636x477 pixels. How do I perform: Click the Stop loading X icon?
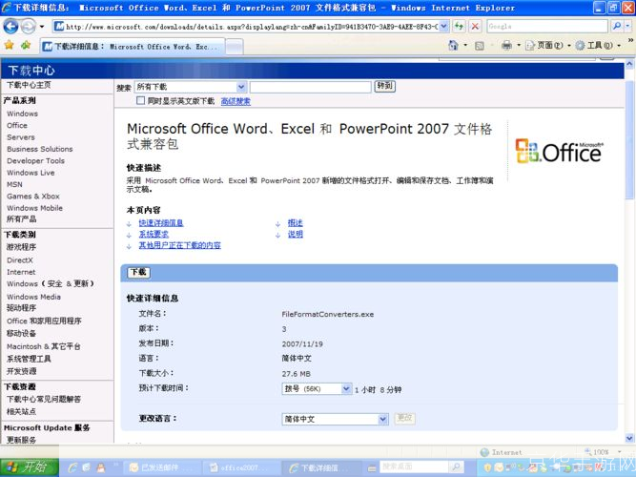click(475, 27)
